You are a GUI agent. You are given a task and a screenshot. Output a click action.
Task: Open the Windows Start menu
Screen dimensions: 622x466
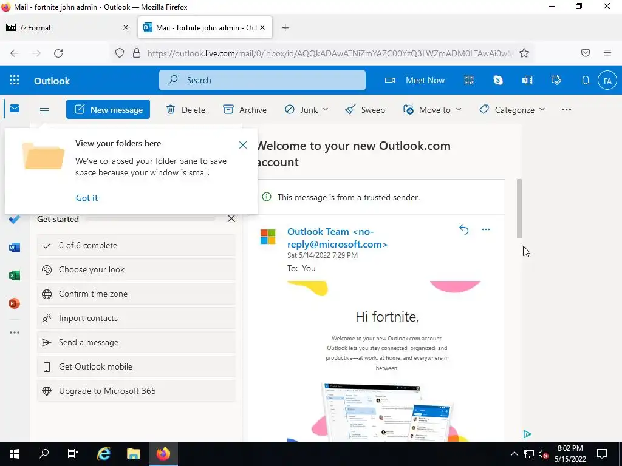click(15, 454)
